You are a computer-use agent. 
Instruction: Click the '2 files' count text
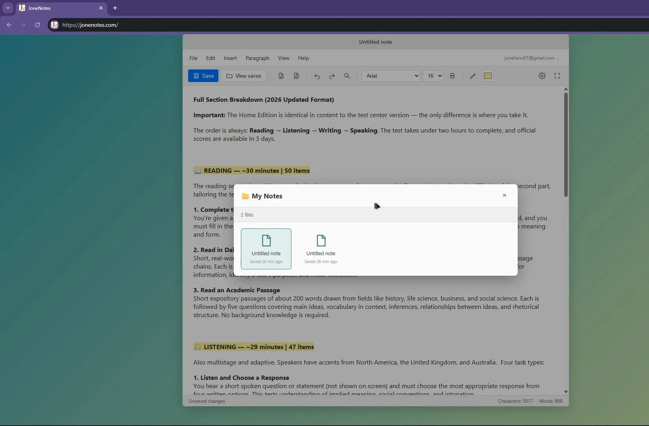coord(247,215)
